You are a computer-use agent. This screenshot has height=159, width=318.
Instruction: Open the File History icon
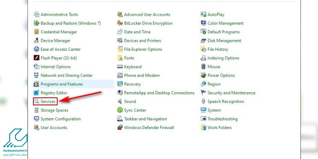tap(204, 49)
